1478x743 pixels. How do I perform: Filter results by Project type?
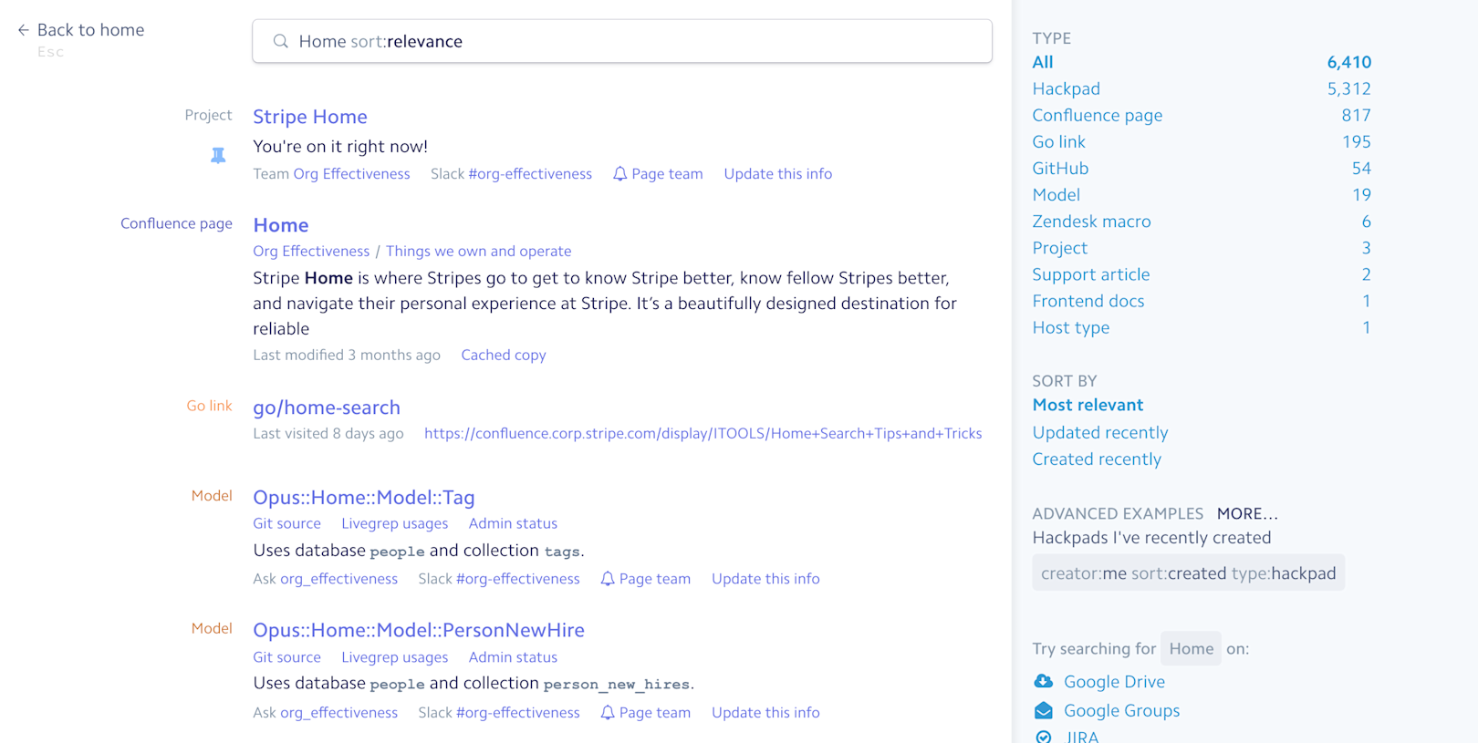click(1059, 248)
